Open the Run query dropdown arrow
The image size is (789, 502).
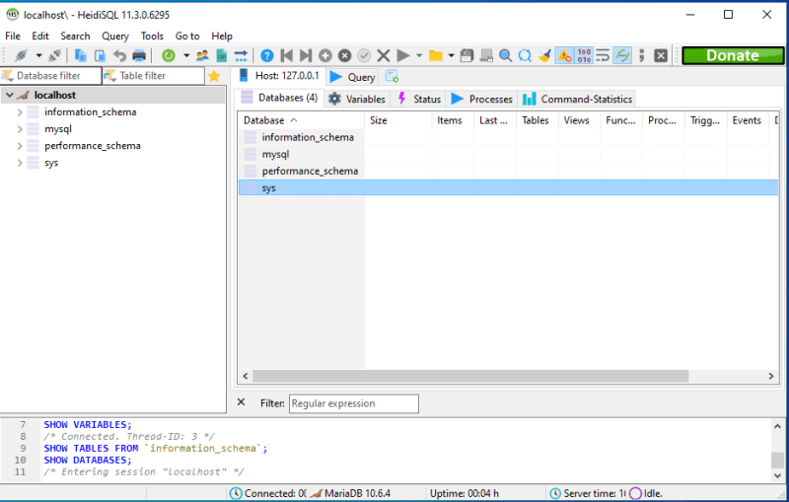419,55
